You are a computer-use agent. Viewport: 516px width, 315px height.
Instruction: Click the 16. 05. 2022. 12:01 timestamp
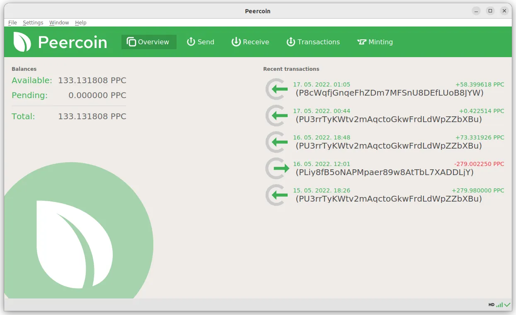(322, 164)
